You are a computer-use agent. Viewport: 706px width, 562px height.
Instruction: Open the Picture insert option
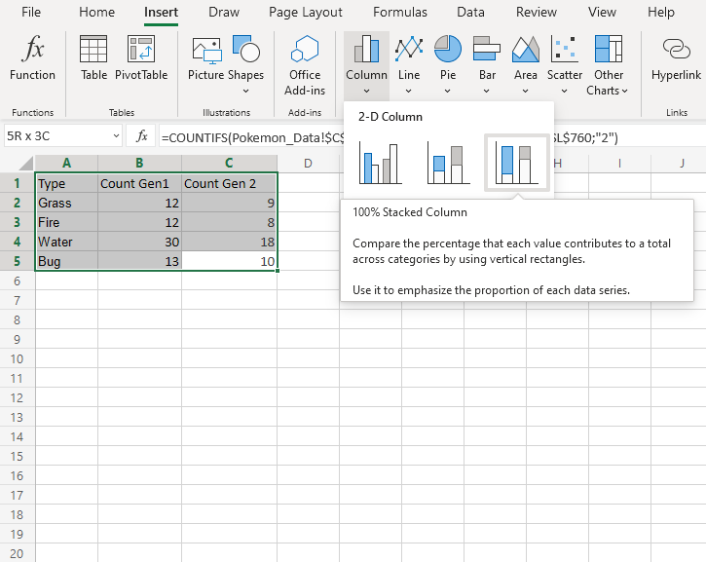coord(205,57)
